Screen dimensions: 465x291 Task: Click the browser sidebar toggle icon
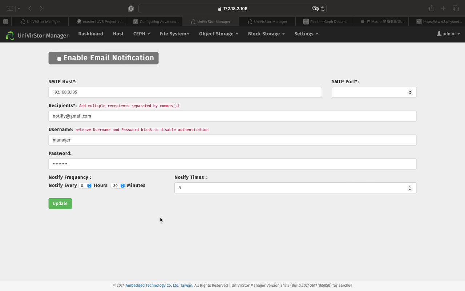10,8
